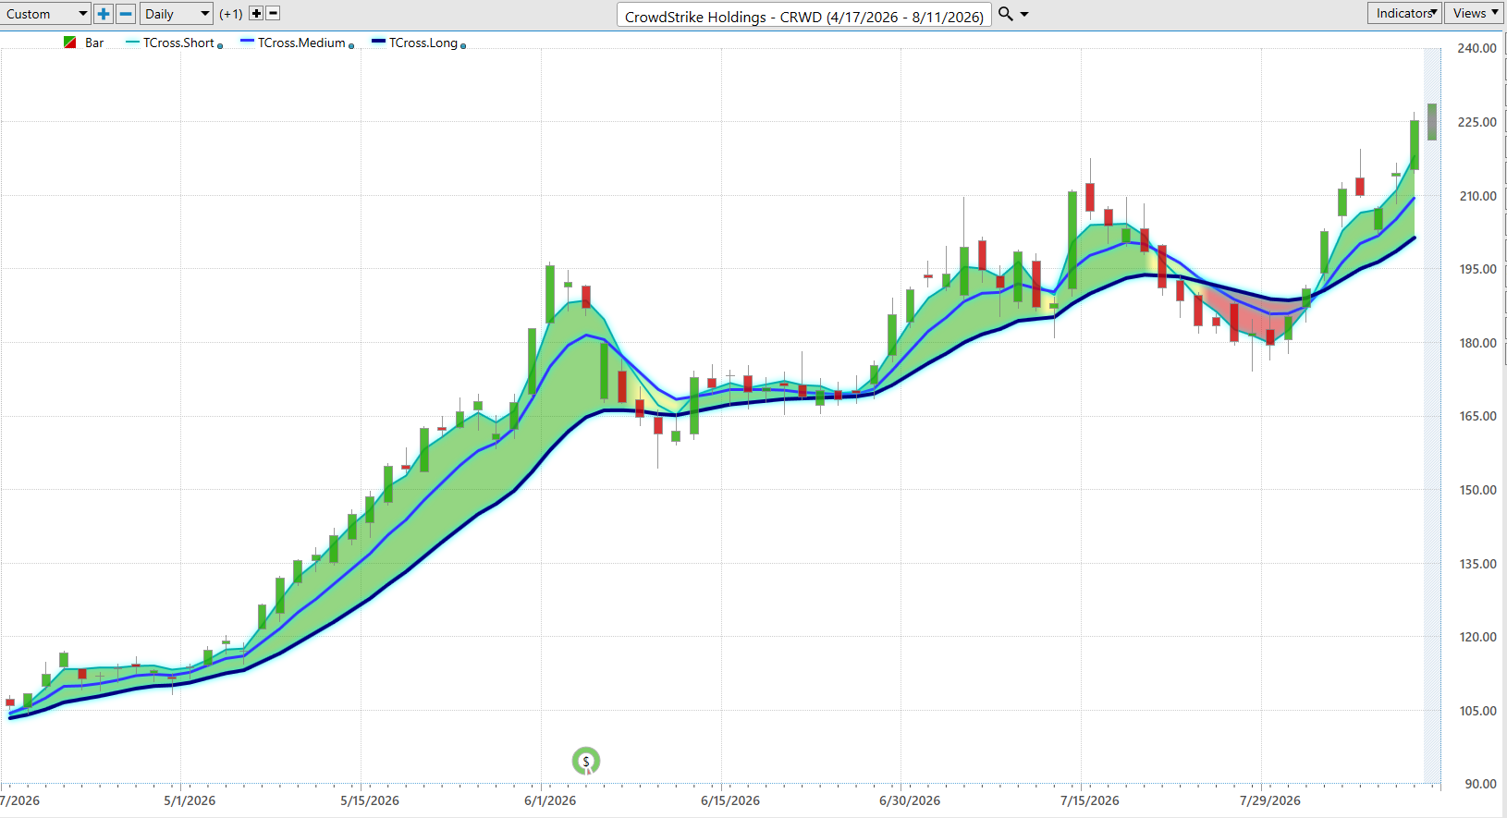Image resolution: width=1507 pixels, height=818 pixels.
Task: Open the Custom date range dropdown
Action: pos(45,14)
